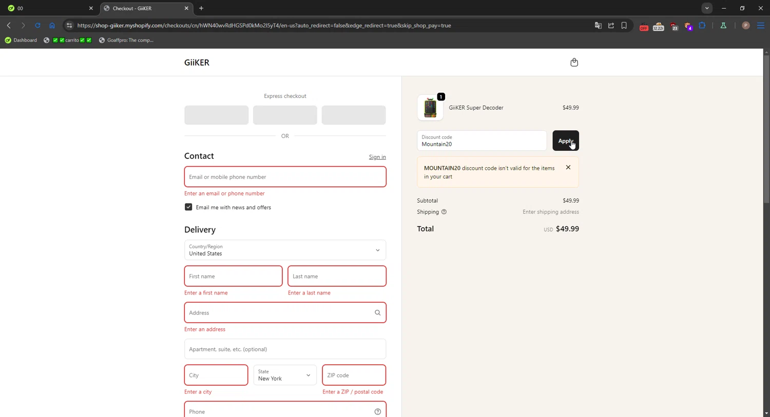
Task: Click the GiiKER Super Decoder product thumbnail
Action: [430, 108]
